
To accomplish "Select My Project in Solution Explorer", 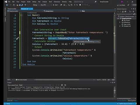I will point(126,20).
